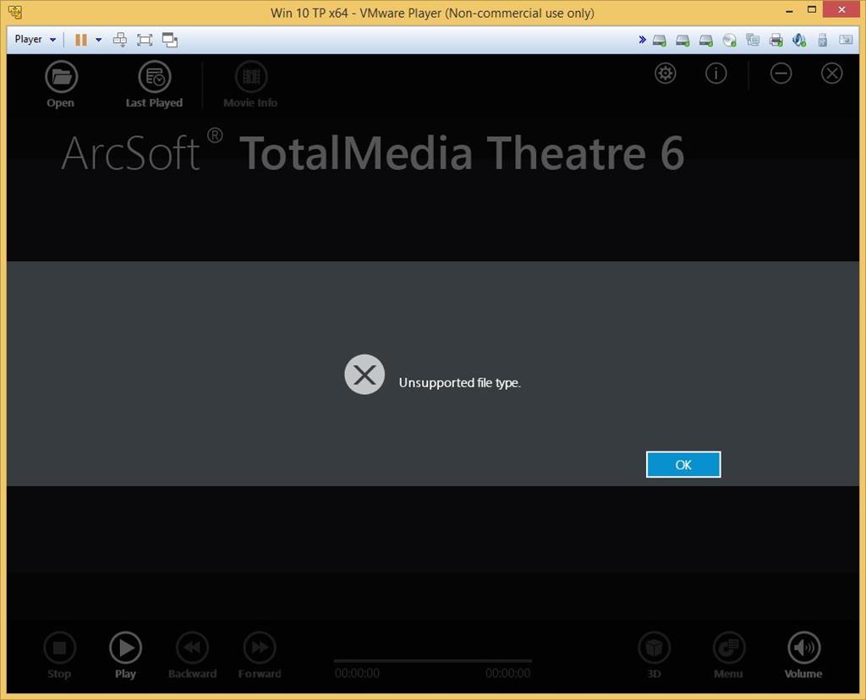866x700 pixels.
Task: Pause the virtual machine
Action: coord(81,40)
